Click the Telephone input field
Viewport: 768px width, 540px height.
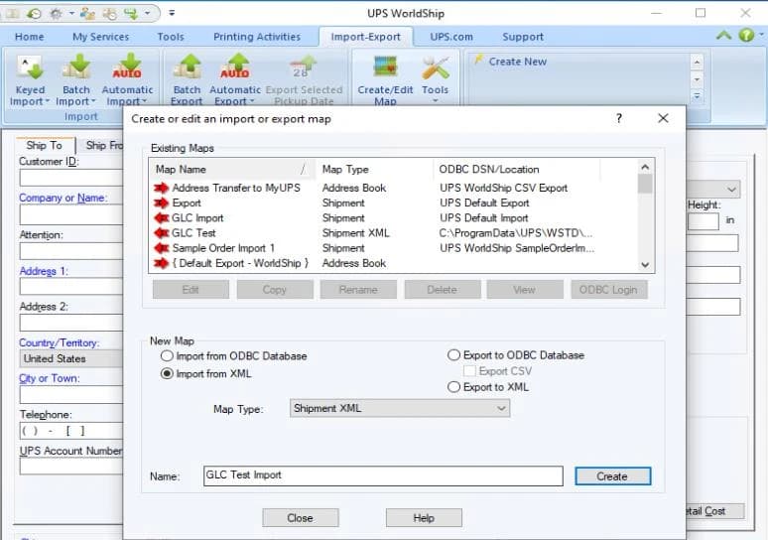(x=71, y=431)
